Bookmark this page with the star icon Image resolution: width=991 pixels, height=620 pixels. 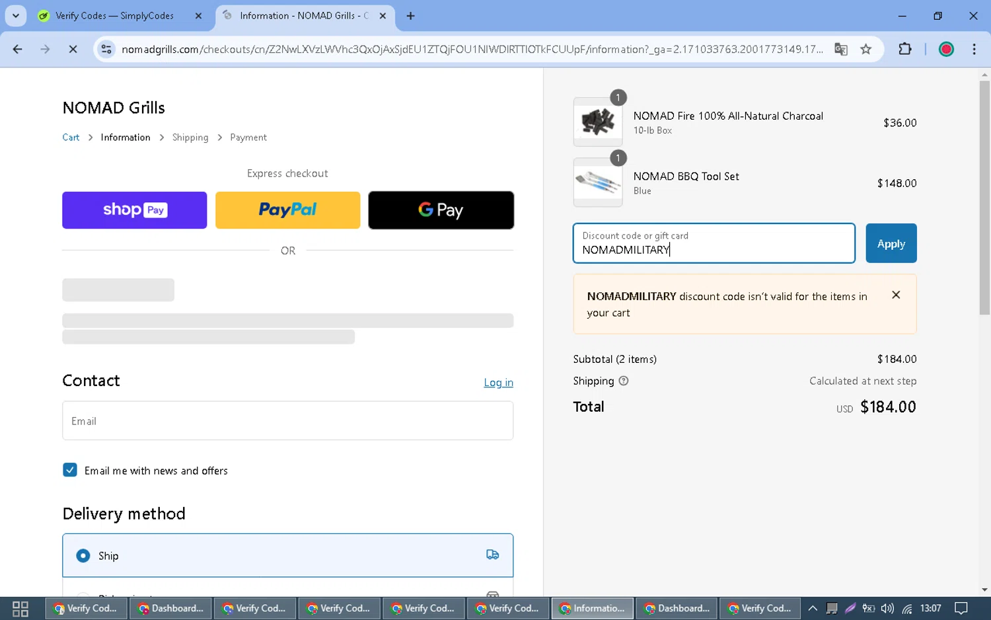(x=866, y=49)
